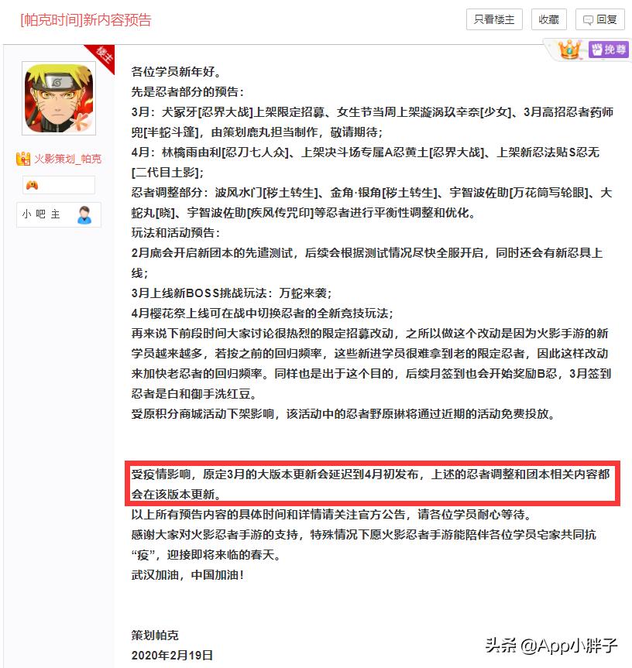Click the gamepad badge icon under username
The height and width of the screenshot is (668, 632).
[x=33, y=185]
